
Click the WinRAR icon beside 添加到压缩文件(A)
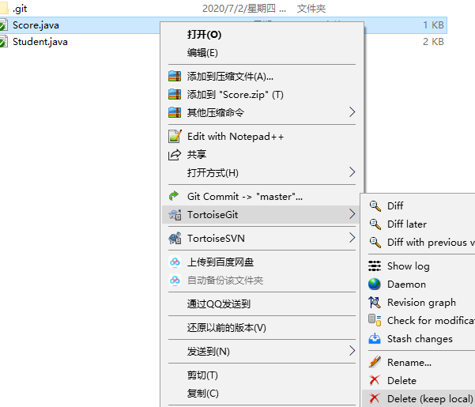[x=175, y=76]
